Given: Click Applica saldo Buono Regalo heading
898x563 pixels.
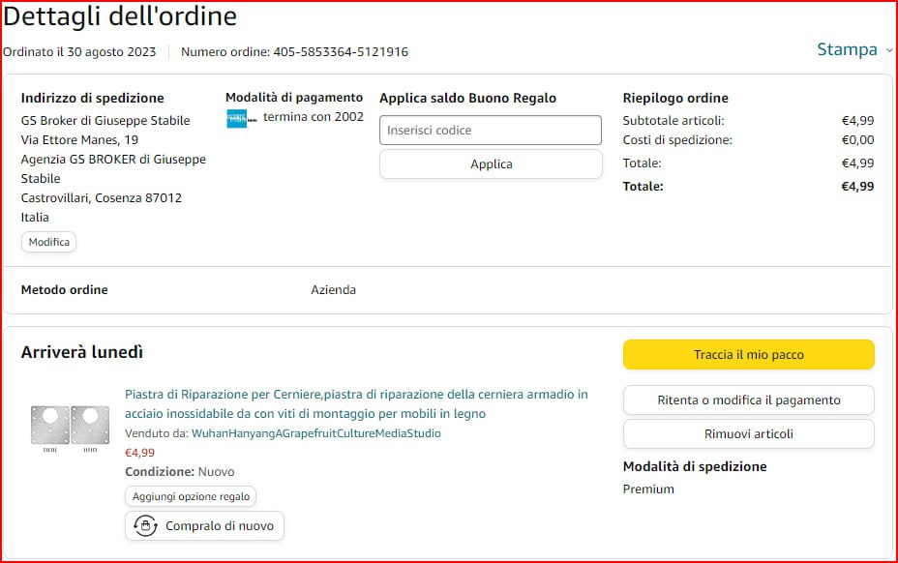Looking at the screenshot, I should 467,98.
